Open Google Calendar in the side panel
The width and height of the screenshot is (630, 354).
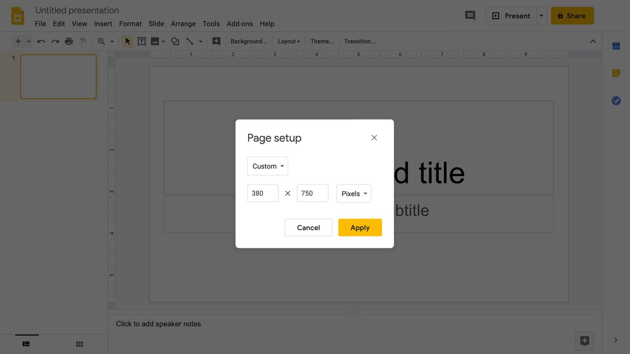click(616, 46)
